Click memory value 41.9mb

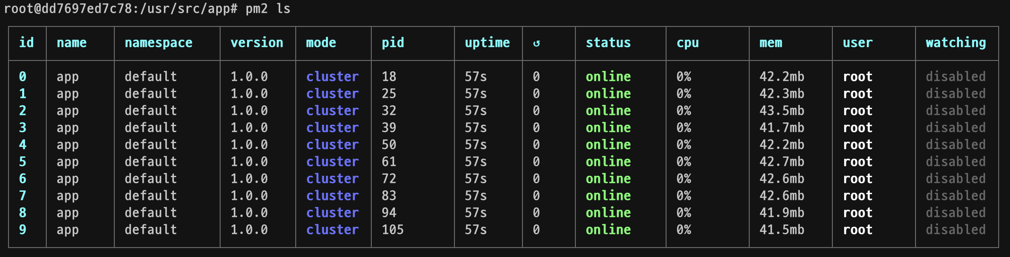point(782,213)
